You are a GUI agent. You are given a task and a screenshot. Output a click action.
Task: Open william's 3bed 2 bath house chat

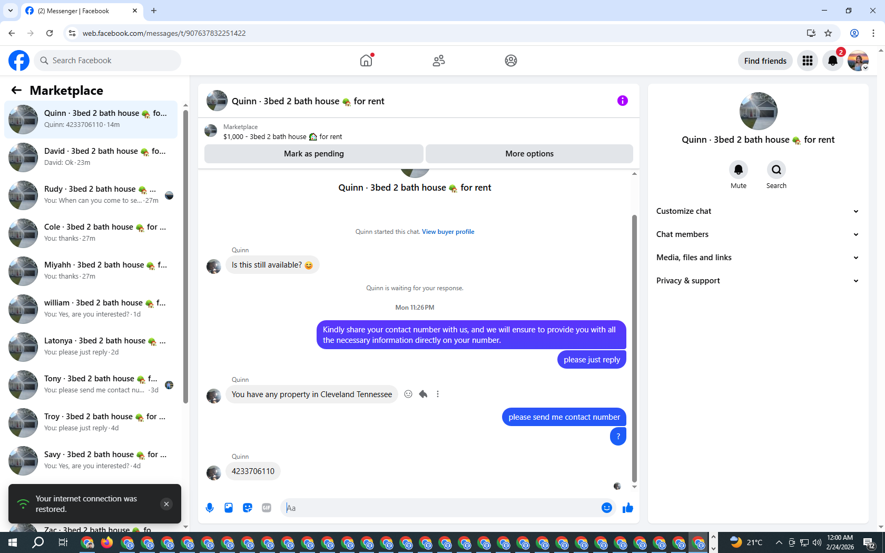coord(91,309)
